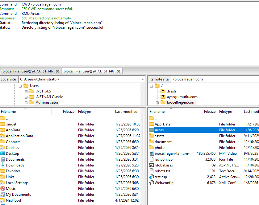Click the unknown-folder icon beside .trash
This screenshot has width=259, height=205.
pyautogui.click(x=163, y=91)
